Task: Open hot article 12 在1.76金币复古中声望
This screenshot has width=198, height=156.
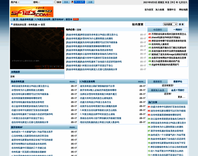Action: pyautogui.click(x=167, y=151)
